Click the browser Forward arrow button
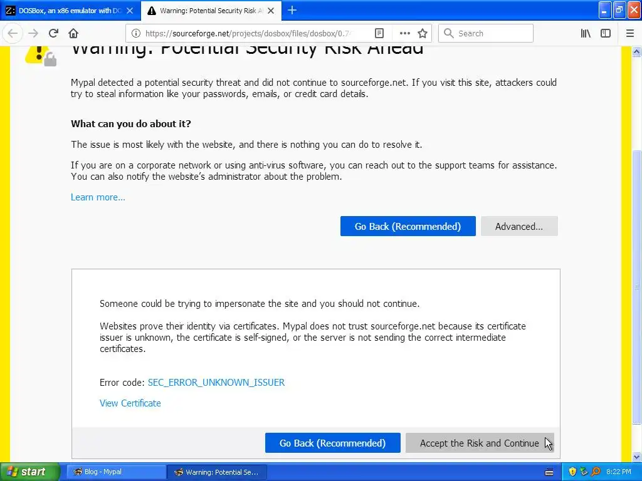The width and height of the screenshot is (642, 481). [x=33, y=34]
